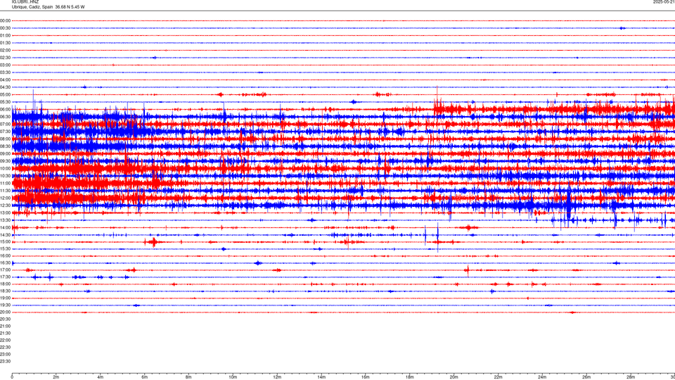Viewport: 675px width, 380px height.
Task: Pick the '11:30' trace label
Action: pyautogui.click(x=5, y=191)
